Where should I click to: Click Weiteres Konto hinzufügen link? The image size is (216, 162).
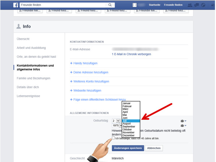point(90,82)
